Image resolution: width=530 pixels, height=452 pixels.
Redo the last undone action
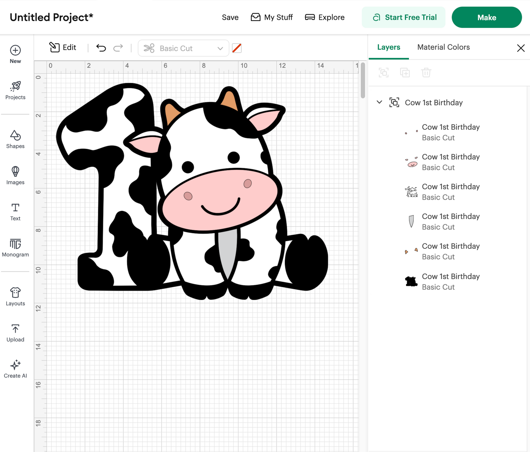(x=118, y=48)
